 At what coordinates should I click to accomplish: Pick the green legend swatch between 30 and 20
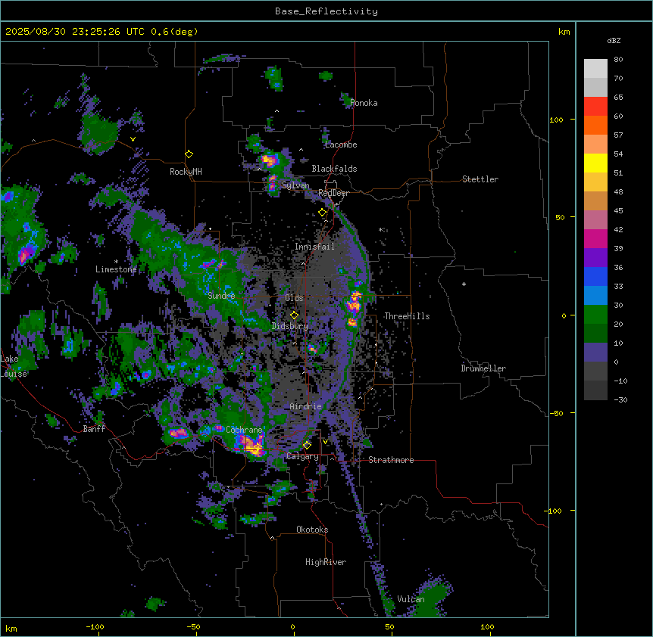pos(595,315)
